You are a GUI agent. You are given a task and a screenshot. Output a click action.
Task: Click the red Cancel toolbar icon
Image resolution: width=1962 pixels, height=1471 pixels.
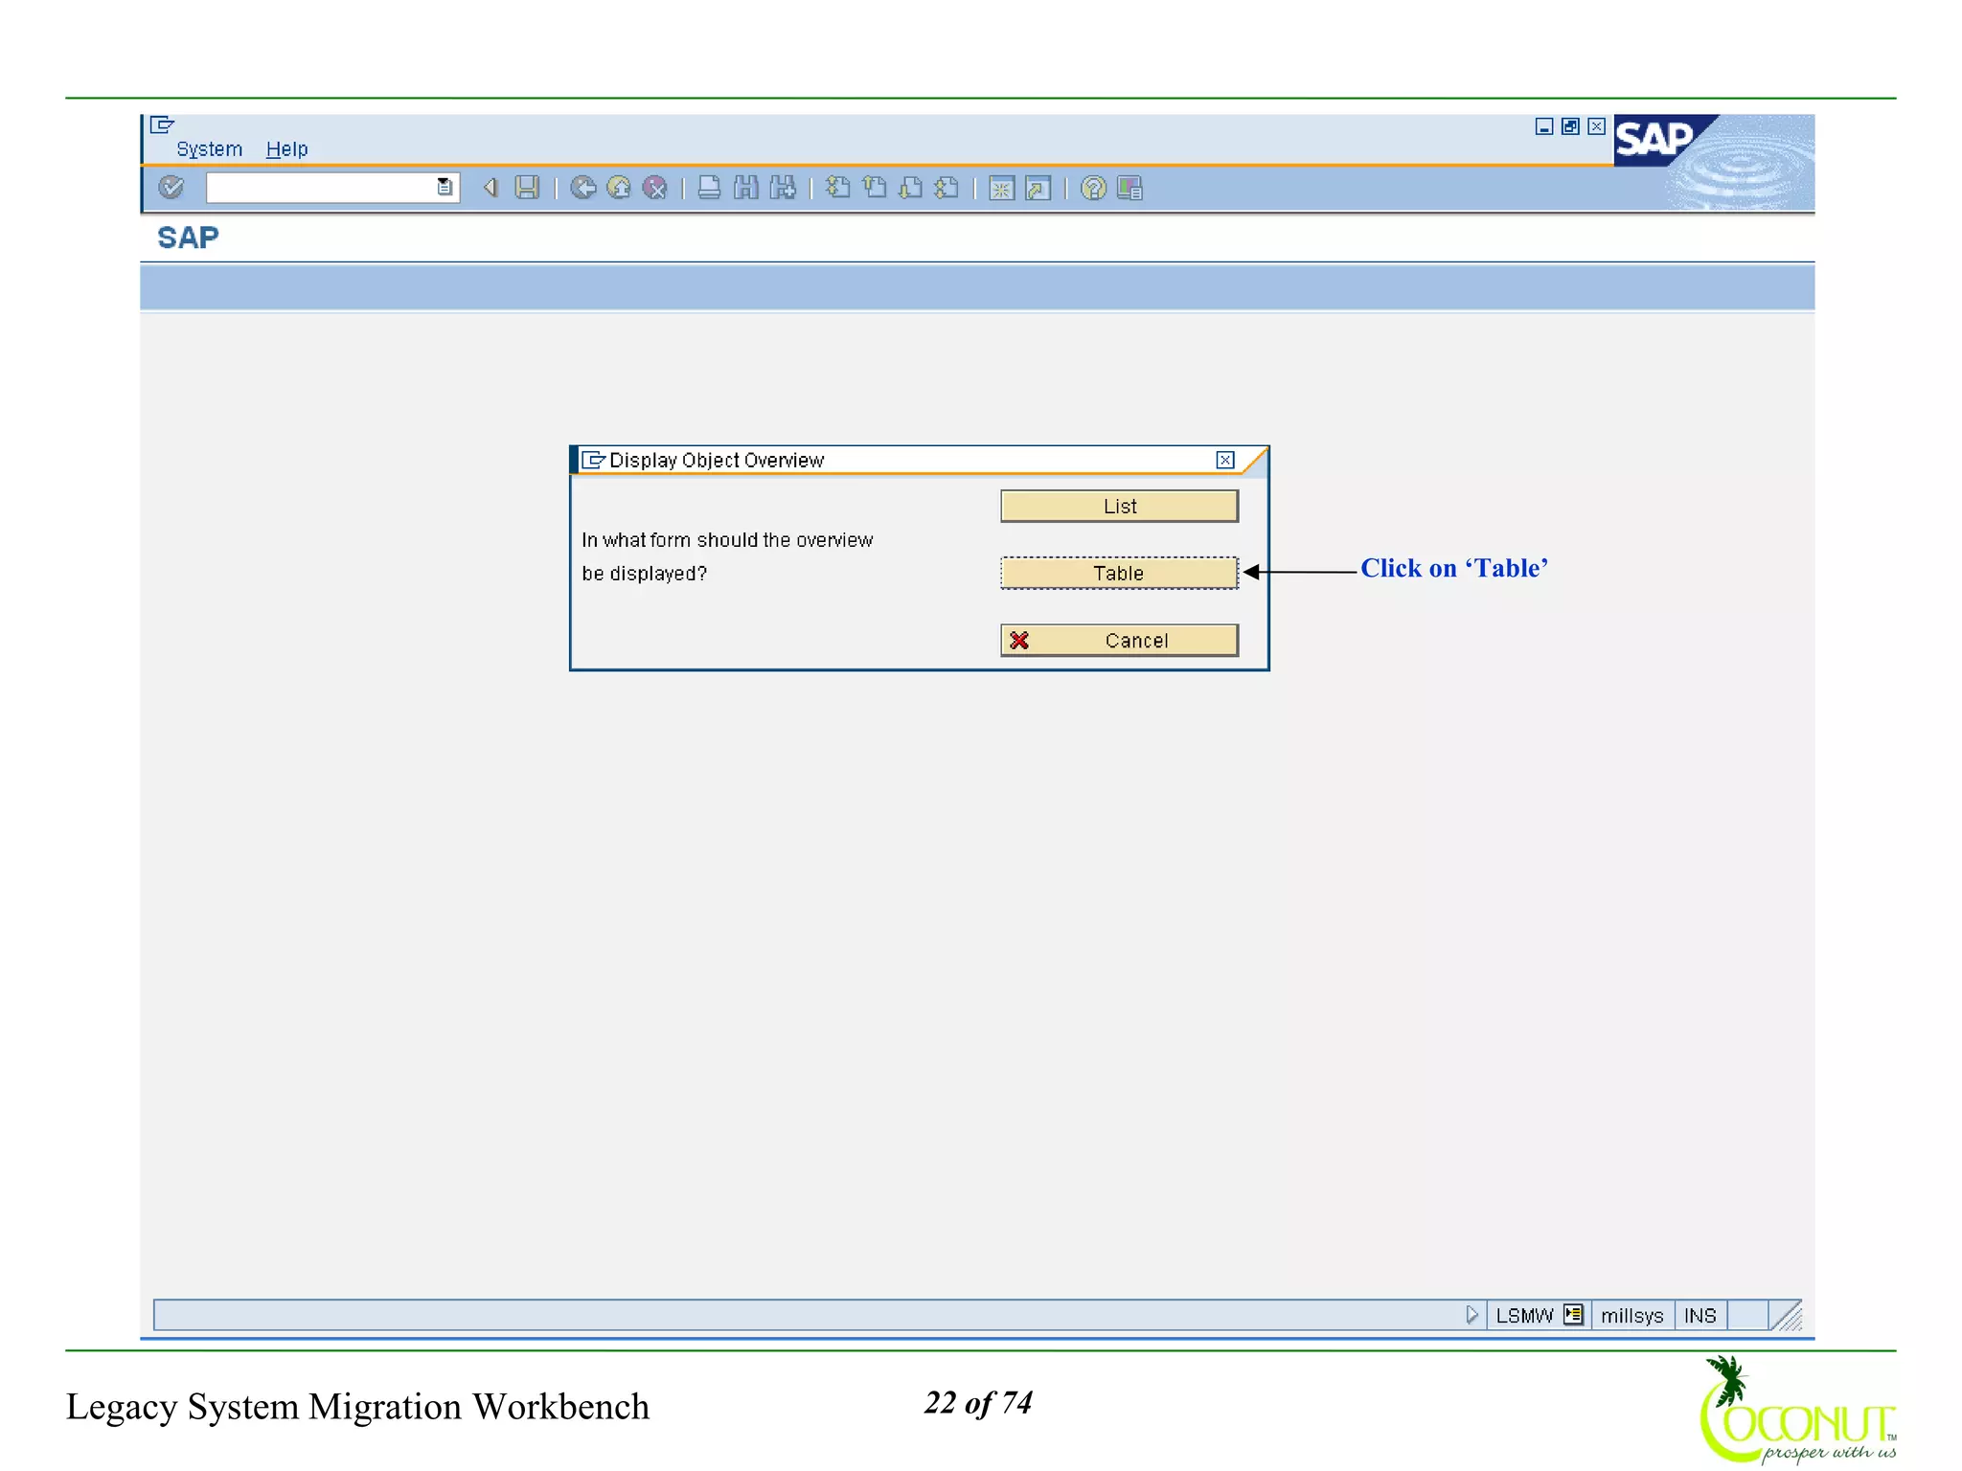[x=655, y=188]
